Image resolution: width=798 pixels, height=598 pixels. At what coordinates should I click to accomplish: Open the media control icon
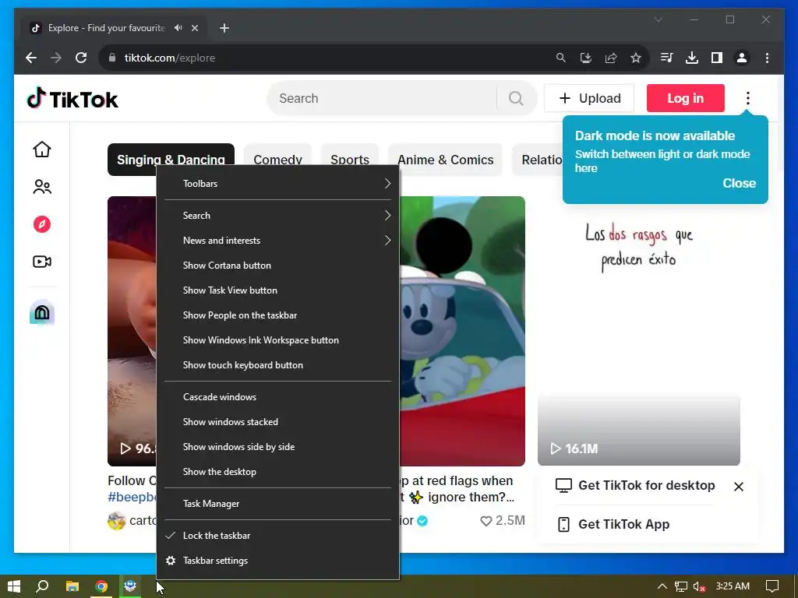(667, 58)
